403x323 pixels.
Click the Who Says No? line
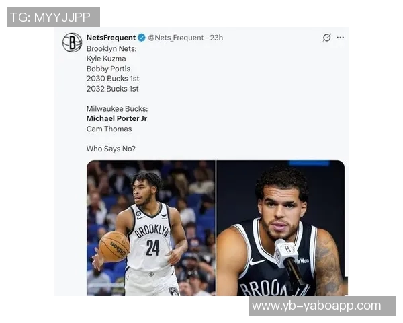[x=111, y=149]
